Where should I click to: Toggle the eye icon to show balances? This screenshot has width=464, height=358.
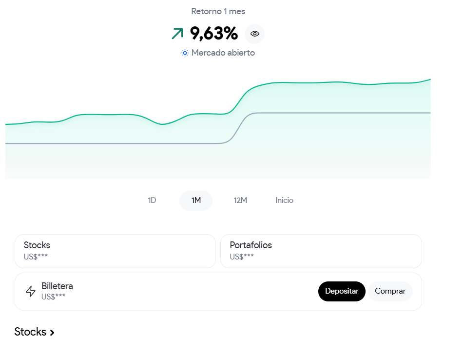tap(254, 34)
